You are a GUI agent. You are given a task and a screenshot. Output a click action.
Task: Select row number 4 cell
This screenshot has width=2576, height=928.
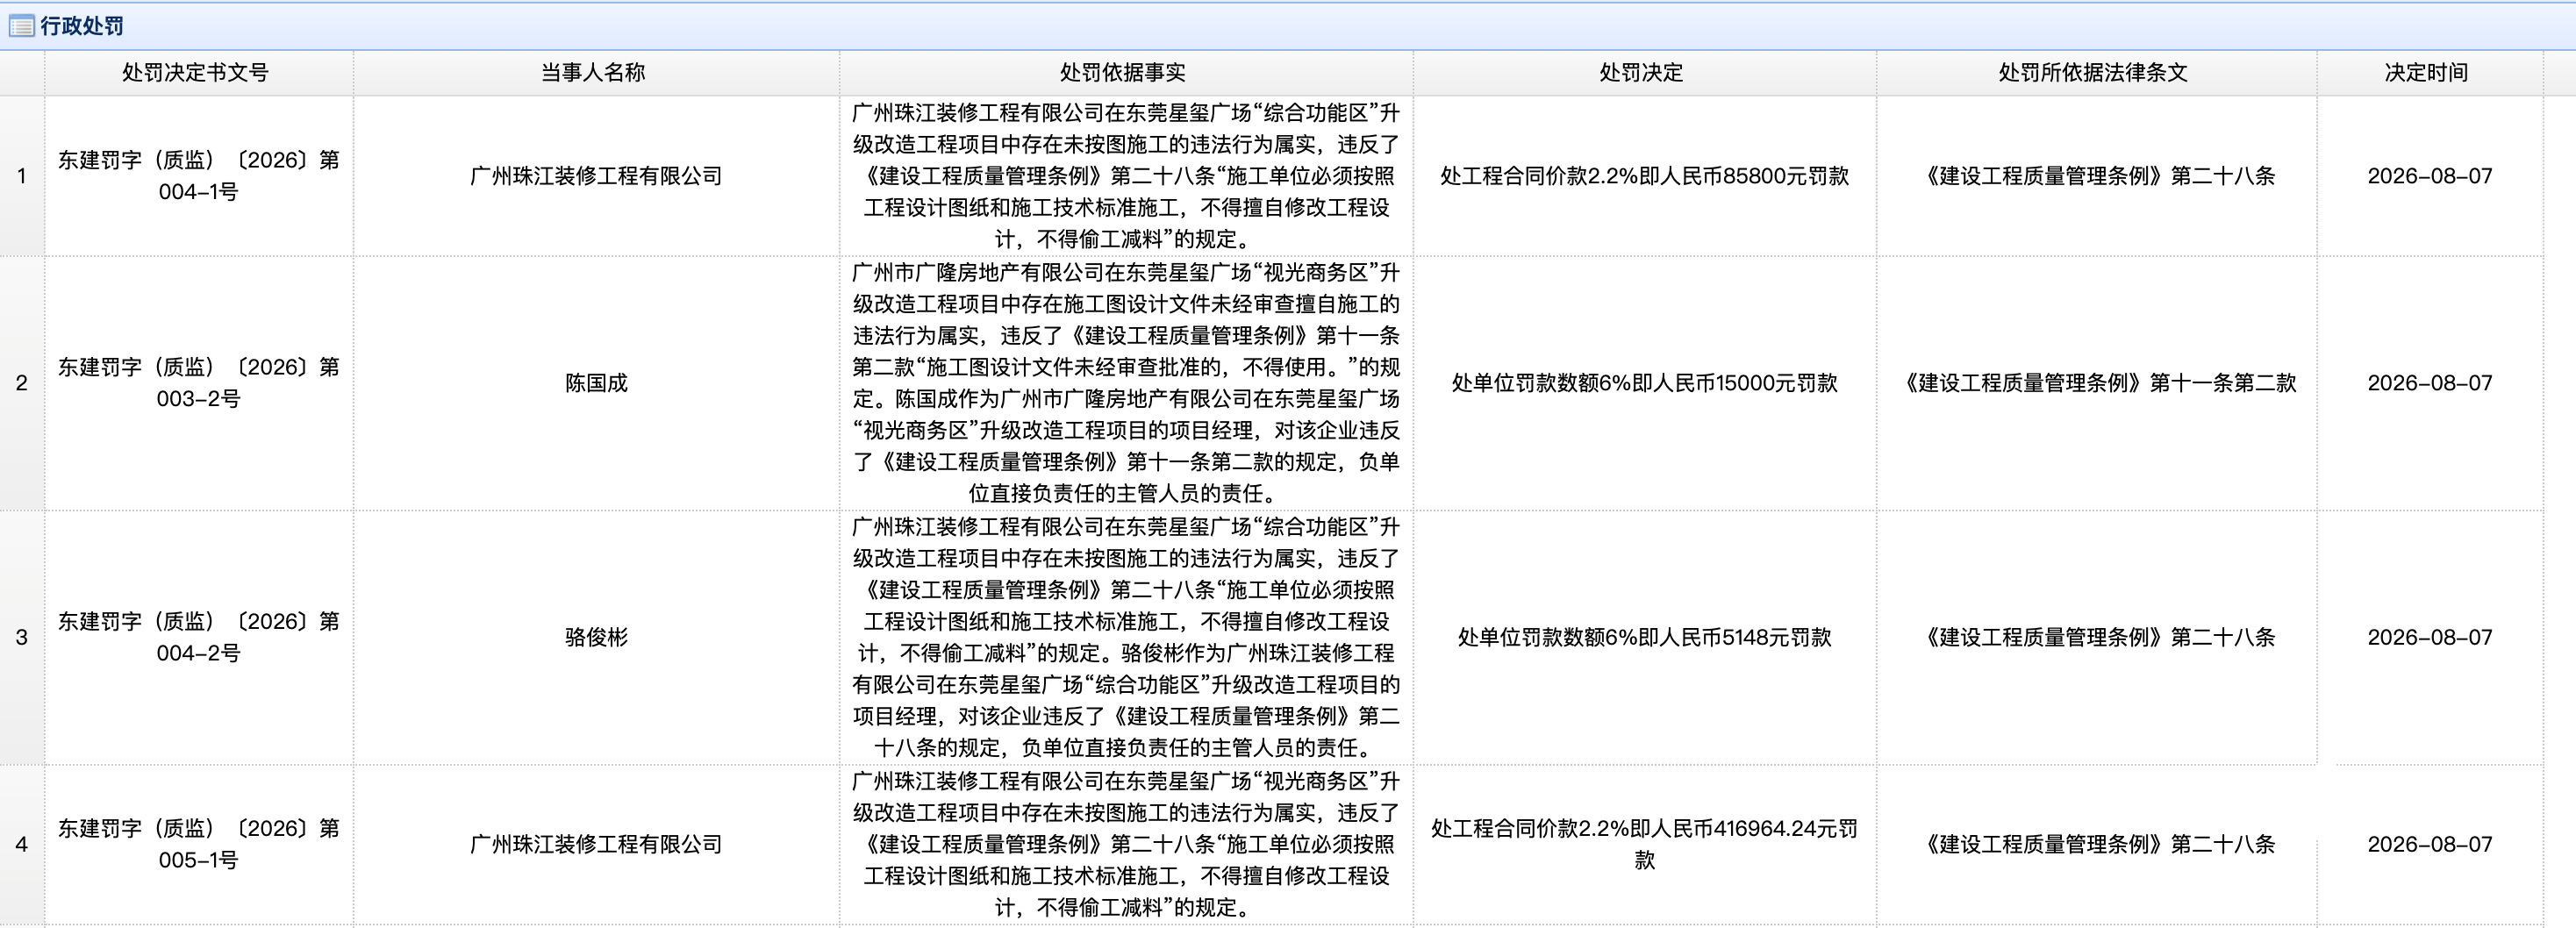22,844
